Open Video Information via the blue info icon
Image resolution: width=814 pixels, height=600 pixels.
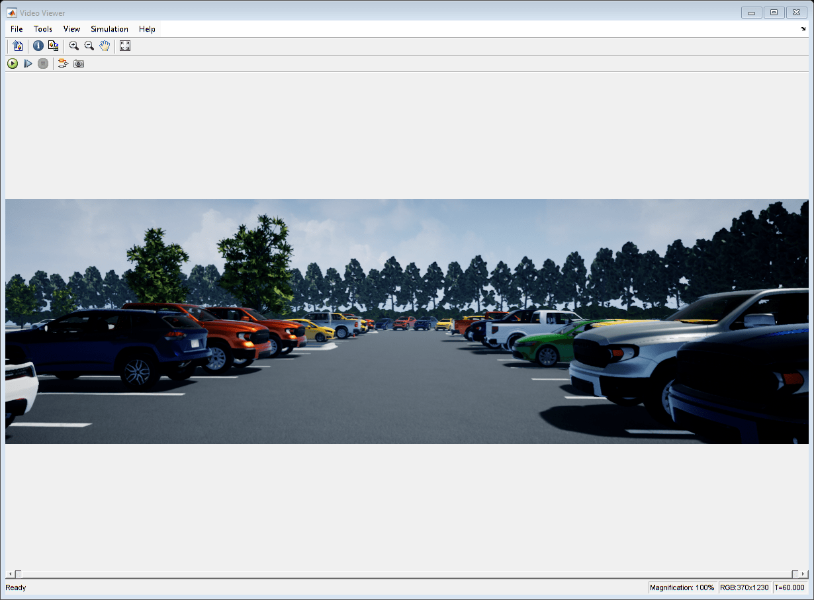tap(38, 46)
